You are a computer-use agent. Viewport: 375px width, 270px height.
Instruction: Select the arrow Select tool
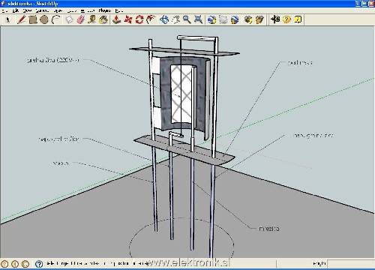[x=7, y=19]
